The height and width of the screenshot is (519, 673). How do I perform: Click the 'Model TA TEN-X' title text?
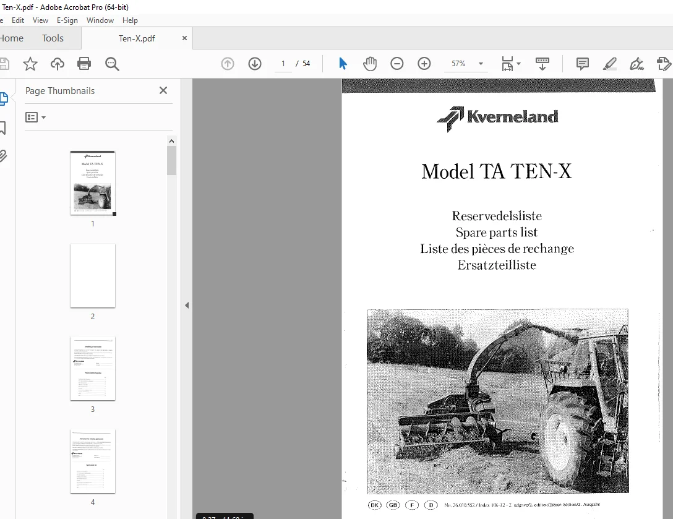(497, 171)
